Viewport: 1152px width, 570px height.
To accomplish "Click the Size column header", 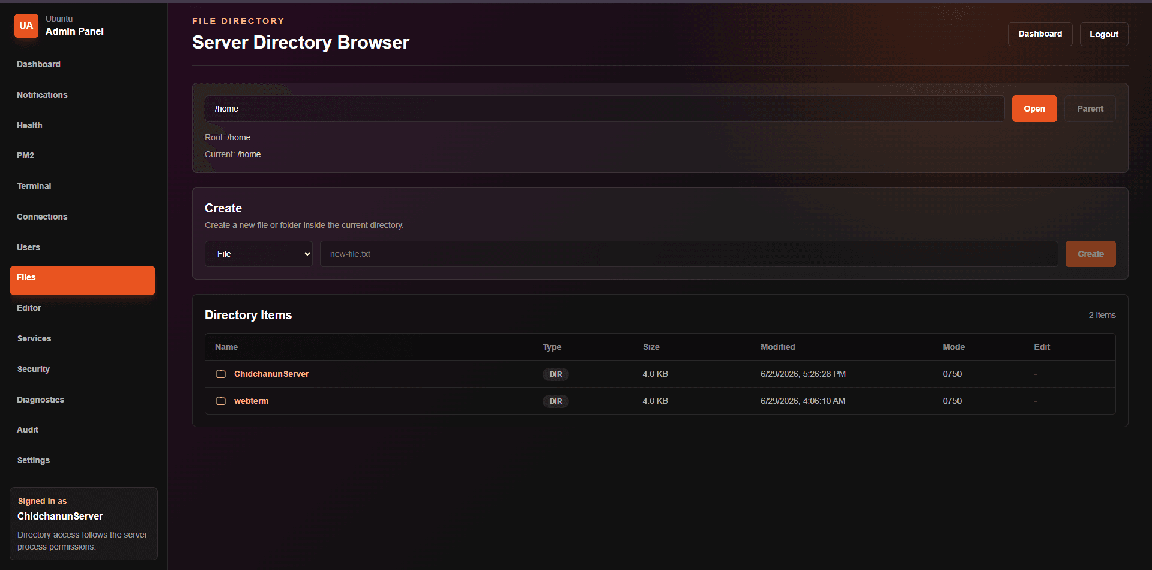I will [x=651, y=347].
